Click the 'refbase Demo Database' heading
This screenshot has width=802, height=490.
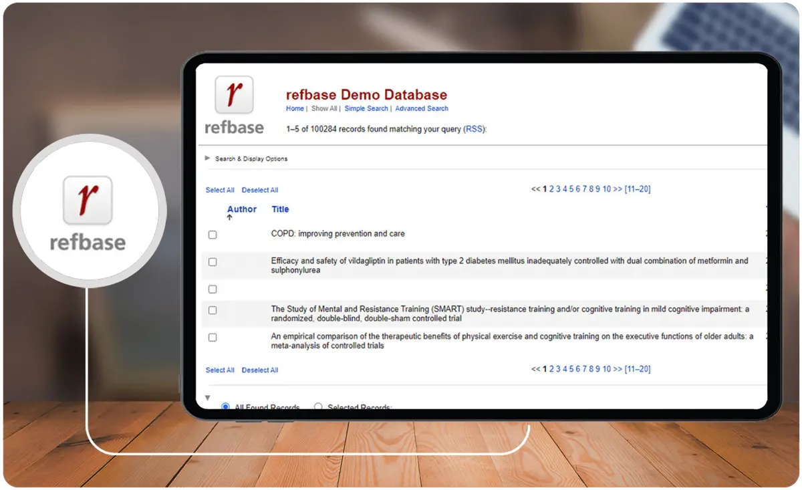[x=366, y=95]
